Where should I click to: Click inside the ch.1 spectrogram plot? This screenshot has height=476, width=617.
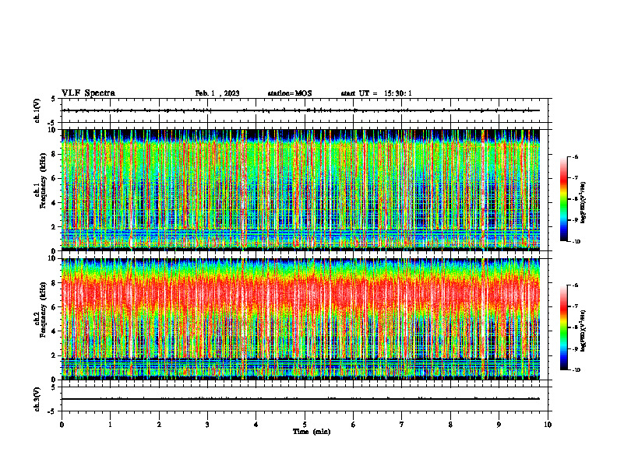click(301, 190)
